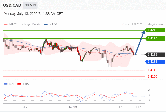
Task: Select the 1.4152 current price tag
Action: pos(155,55)
